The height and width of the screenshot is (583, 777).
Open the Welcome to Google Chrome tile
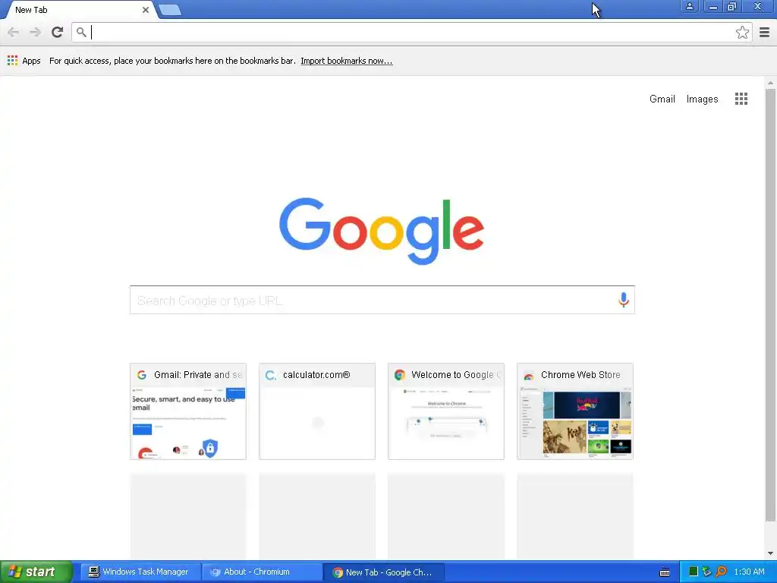pyautogui.click(x=445, y=411)
